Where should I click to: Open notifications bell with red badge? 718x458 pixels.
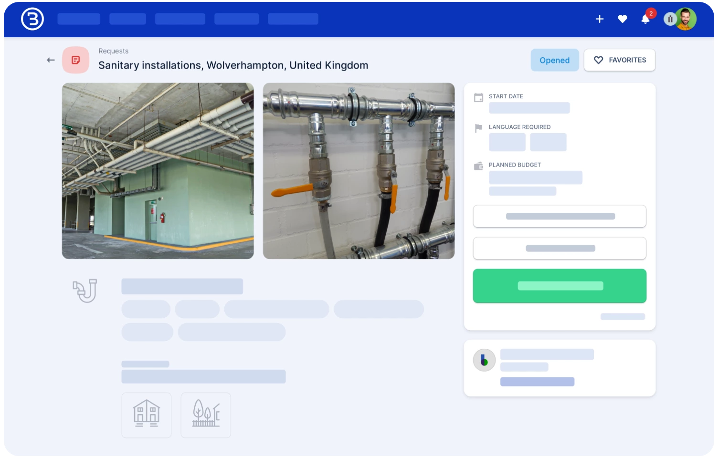(x=645, y=19)
